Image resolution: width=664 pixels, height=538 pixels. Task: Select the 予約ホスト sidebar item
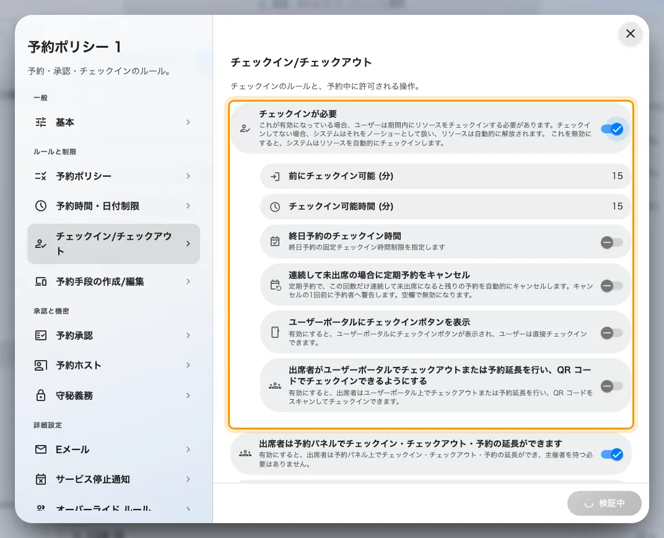tap(113, 365)
